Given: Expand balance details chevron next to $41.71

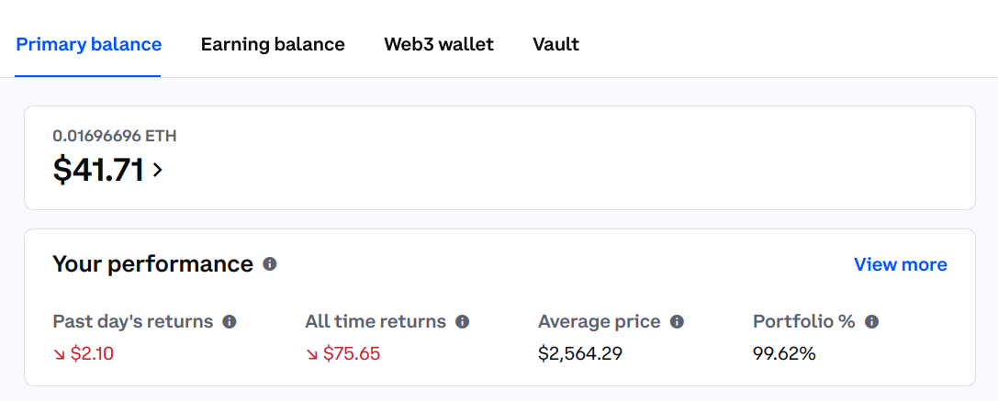Looking at the screenshot, I should point(157,170).
